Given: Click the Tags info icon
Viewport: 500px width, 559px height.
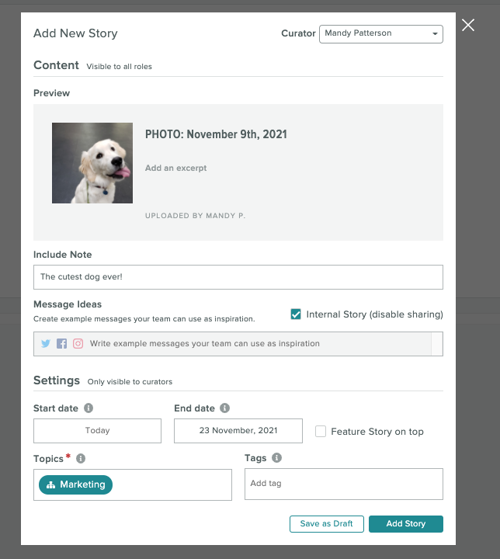Looking at the screenshot, I should (x=276, y=457).
